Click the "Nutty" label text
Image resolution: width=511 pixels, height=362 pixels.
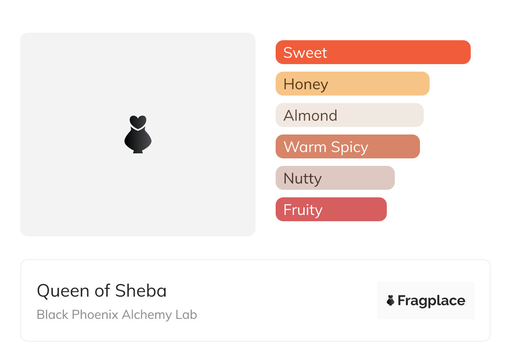(302, 178)
